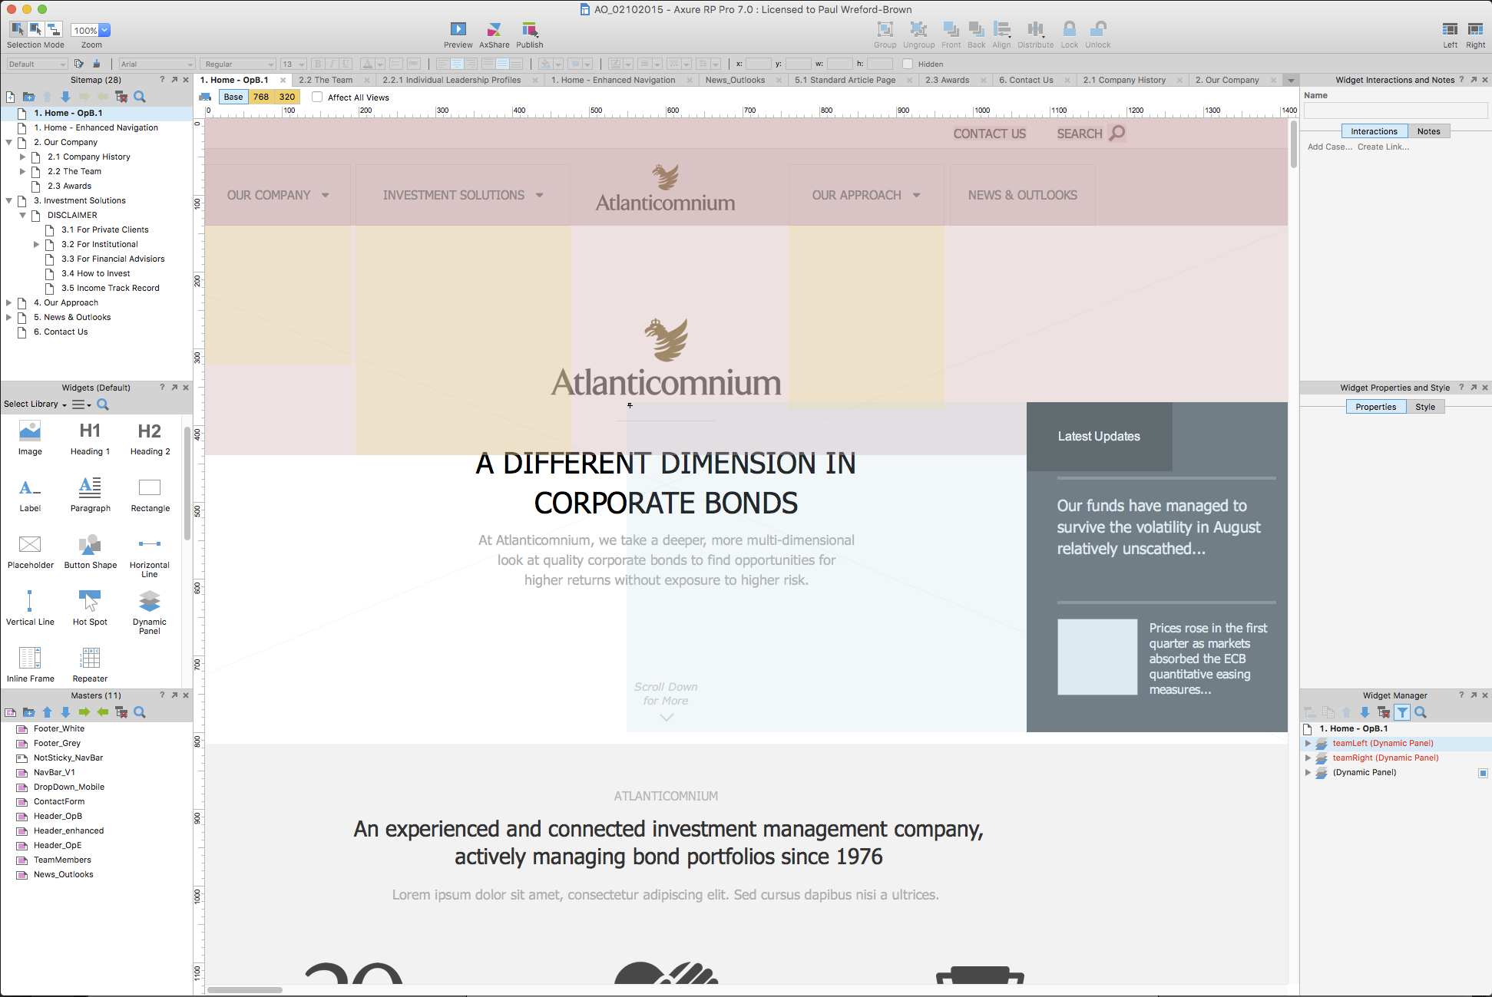Toggle visibility square of unnamed Dynamic Panel

coord(1483,773)
